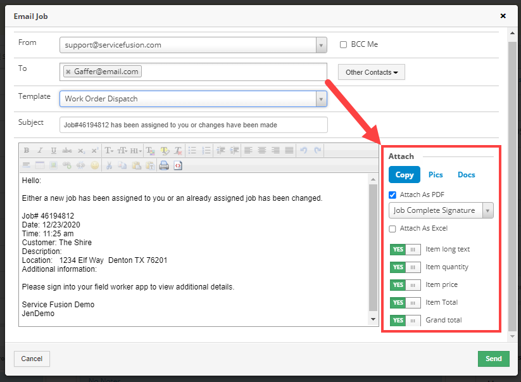Screen dimensions: 521x382
Task: Toggle bold formatting in editor toolbar
Action: point(26,151)
